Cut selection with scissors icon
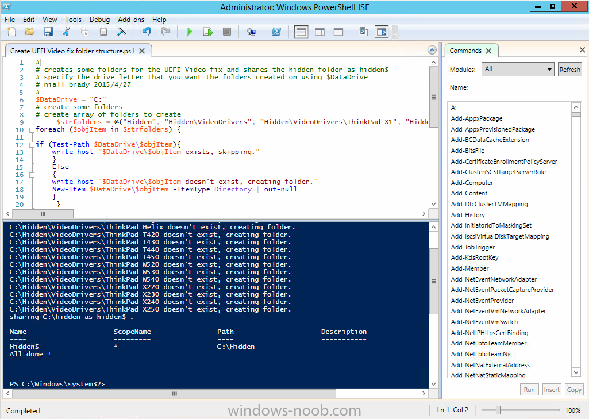This screenshot has width=589, height=419. click(67, 32)
